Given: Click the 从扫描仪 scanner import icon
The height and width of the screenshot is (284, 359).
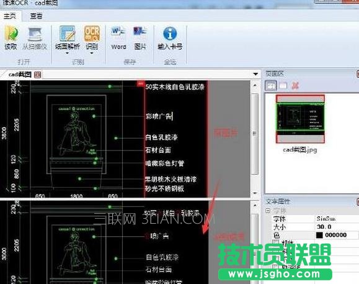Looking at the screenshot, I should pos(35,34).
